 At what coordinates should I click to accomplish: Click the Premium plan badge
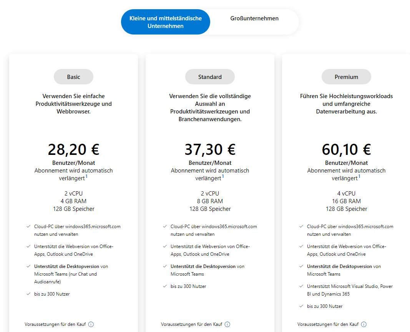click(x=346, y=77)
